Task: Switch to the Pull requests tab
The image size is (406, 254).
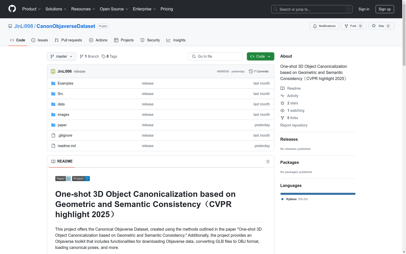Action: (x=68, y=40)
